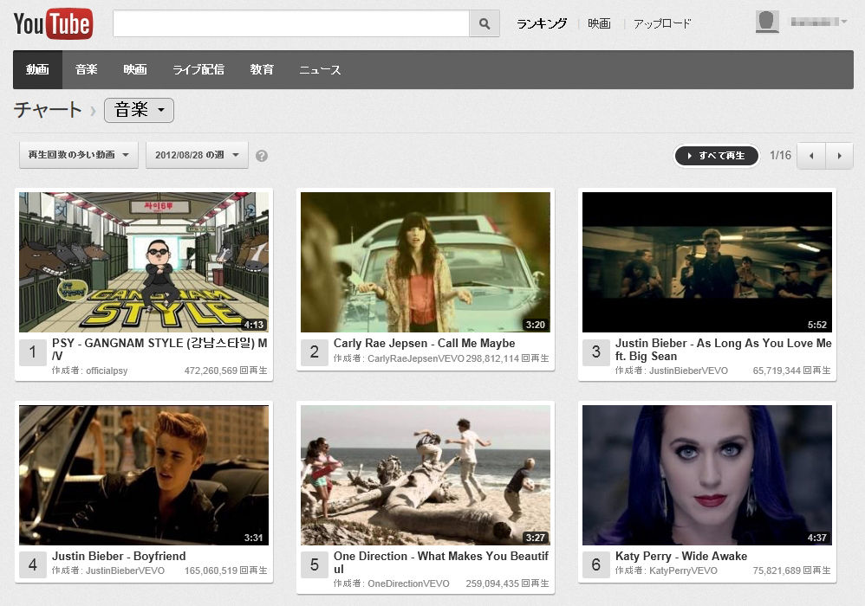Open the One Direction beach video thumbnail

click(x=426, y=475)
